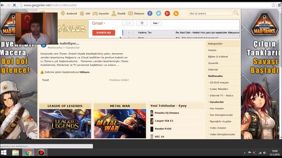Image resolution: width=282 pixels, height=158 pixels.
Task: Visit the site's Google Plus icon
Action: 167,13
